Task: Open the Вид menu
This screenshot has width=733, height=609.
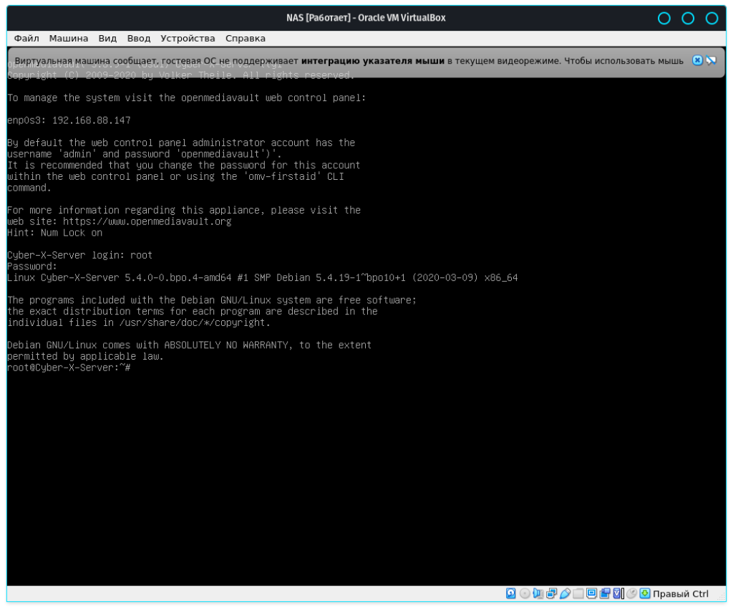Action: coord(107,39)
